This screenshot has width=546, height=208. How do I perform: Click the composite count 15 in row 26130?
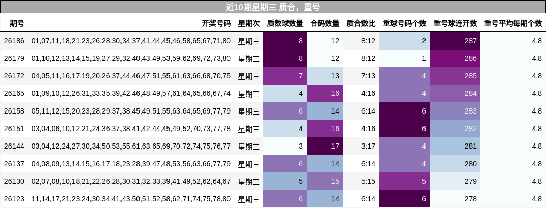point(325,182)
